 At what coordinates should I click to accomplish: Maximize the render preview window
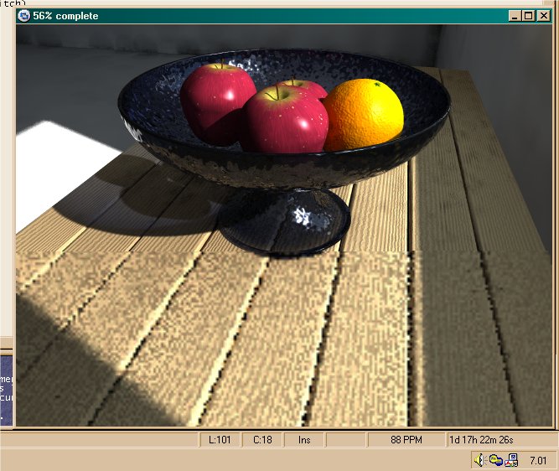[x=528, y=16]
